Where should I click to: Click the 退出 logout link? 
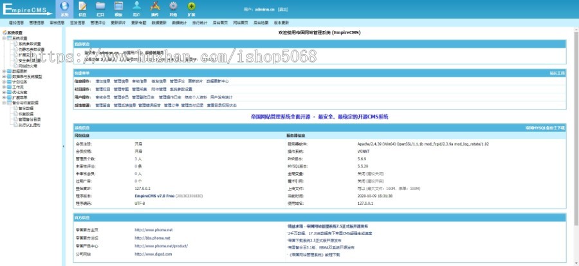coord(283,9)
